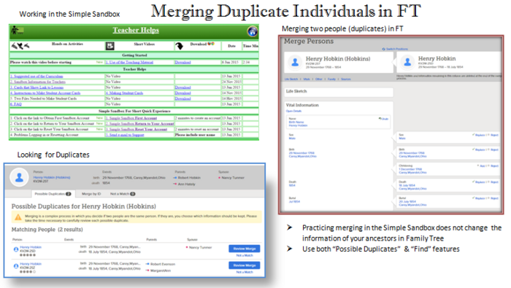
Task: Select the Possible Duplicates tab
Action: click(x=53, y=194)
